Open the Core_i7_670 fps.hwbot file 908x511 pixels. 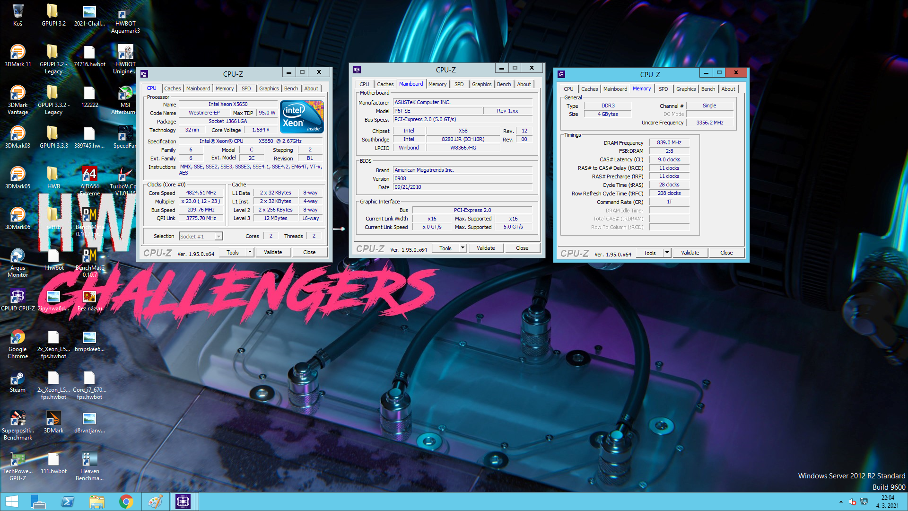(x=89, y=385)
